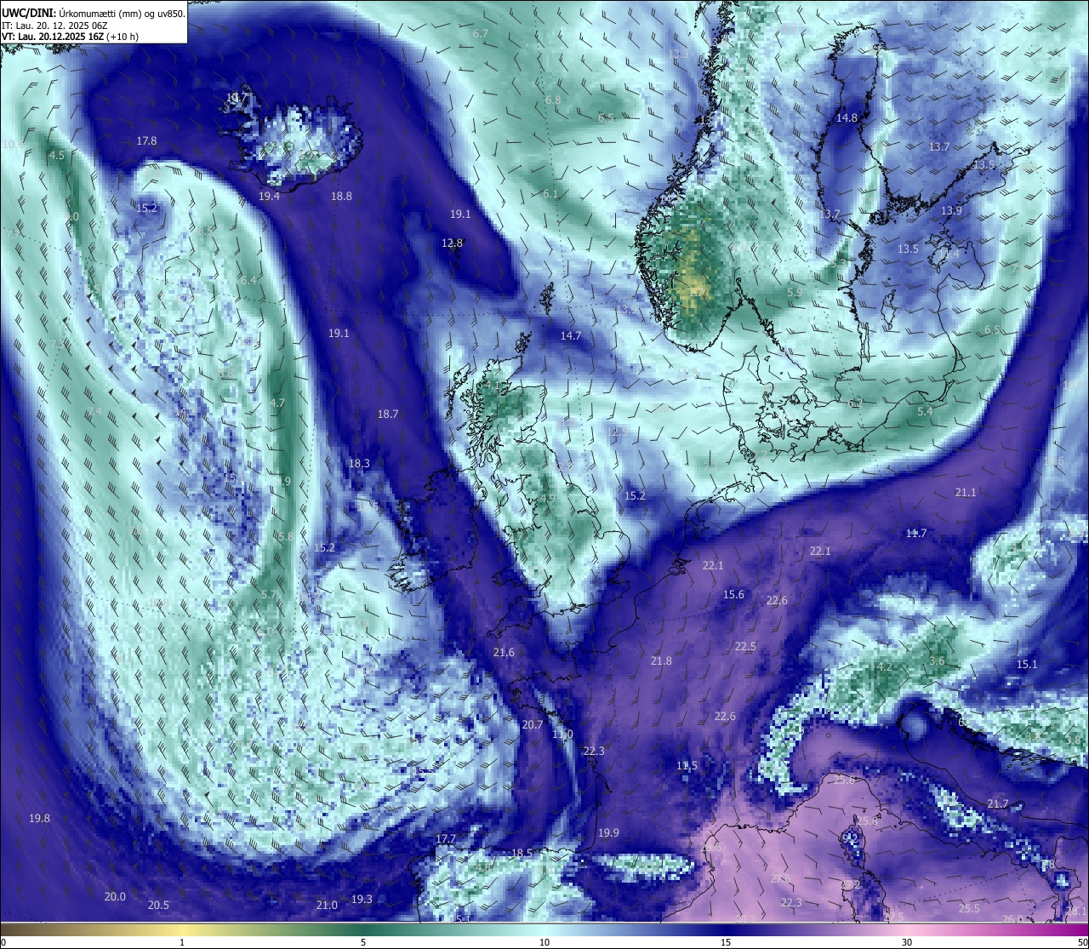Image resolution: width=1089 pixels, height=949 pixels.
Task: Click the 4.5 value in the upper left
Action: (x=56, y=155)
